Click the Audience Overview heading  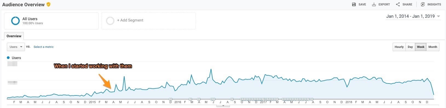coord(23,5)
